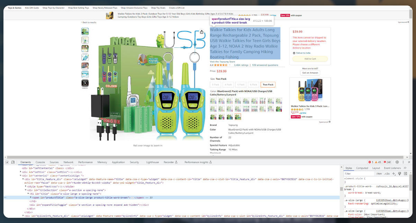Open Create a Gift List nav link
The width and height of the screenshot is (416, 223).
click(177, 8)
